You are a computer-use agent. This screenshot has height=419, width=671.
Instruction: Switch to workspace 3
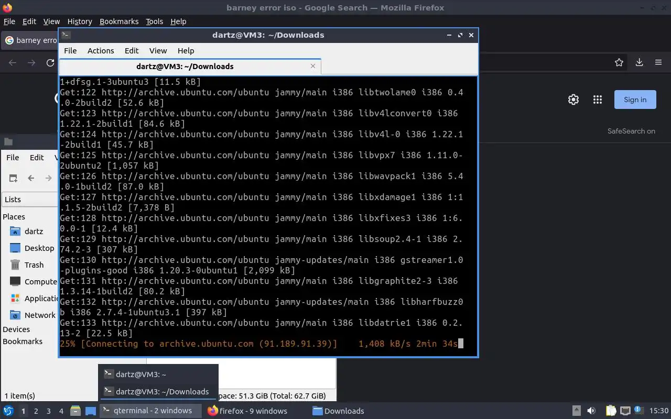pyautogui.click(x=48, y=411)
